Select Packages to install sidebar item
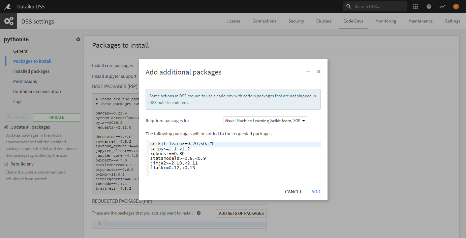This screenshot has width=466, height=238. pos(32,61)
